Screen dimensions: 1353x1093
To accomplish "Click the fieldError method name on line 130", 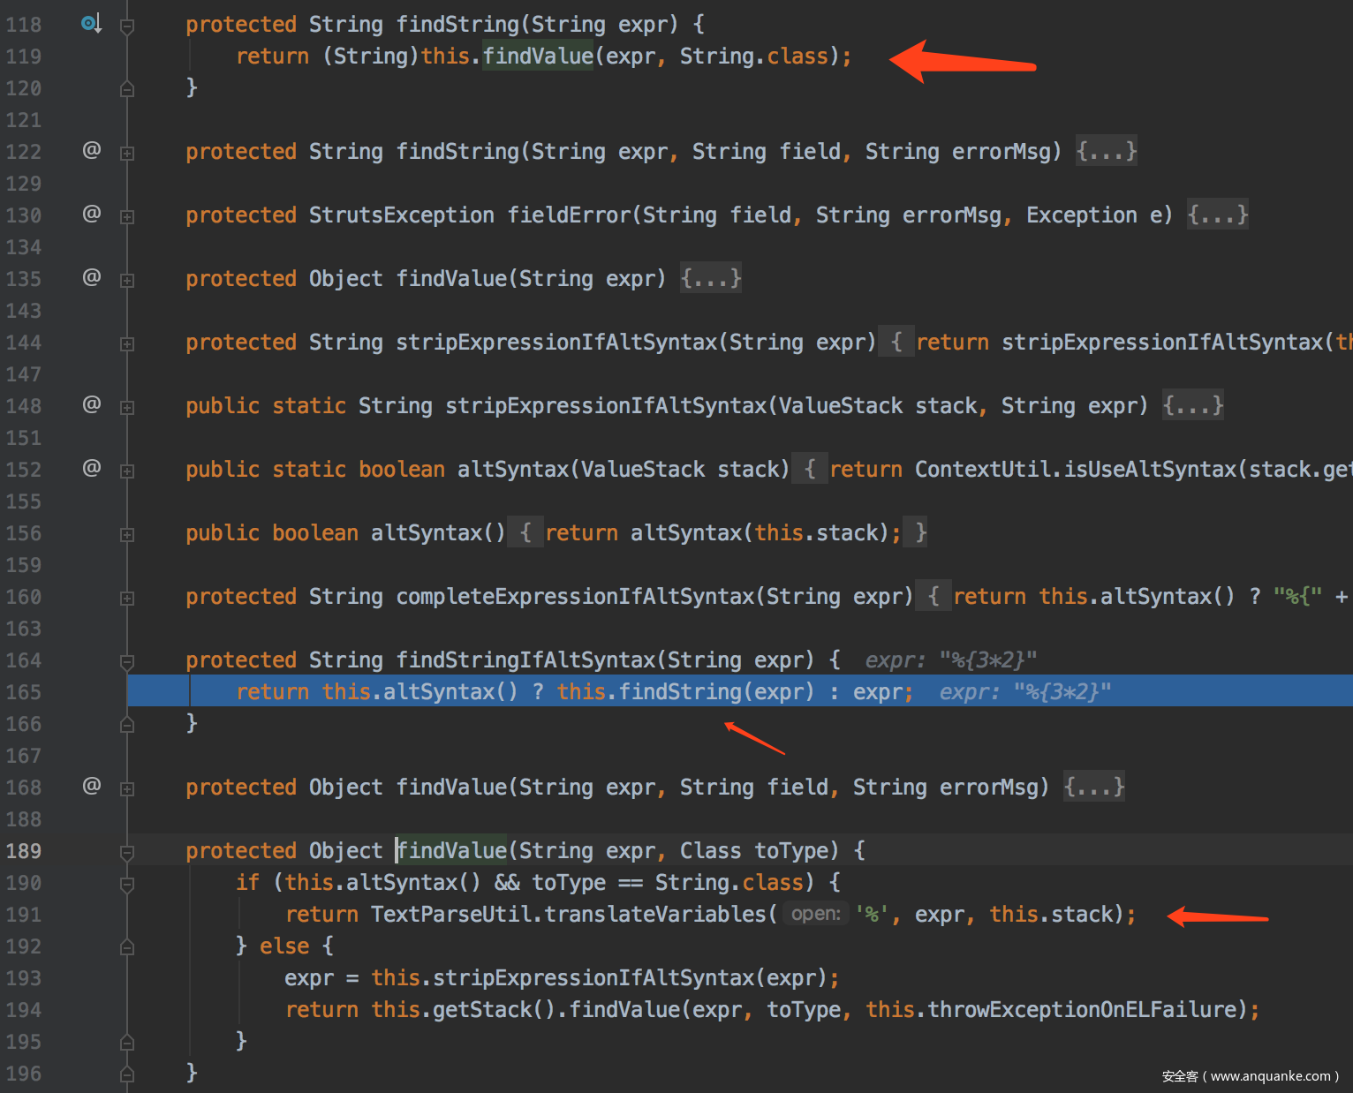I will pyautogui.click(x=569, y=215).
